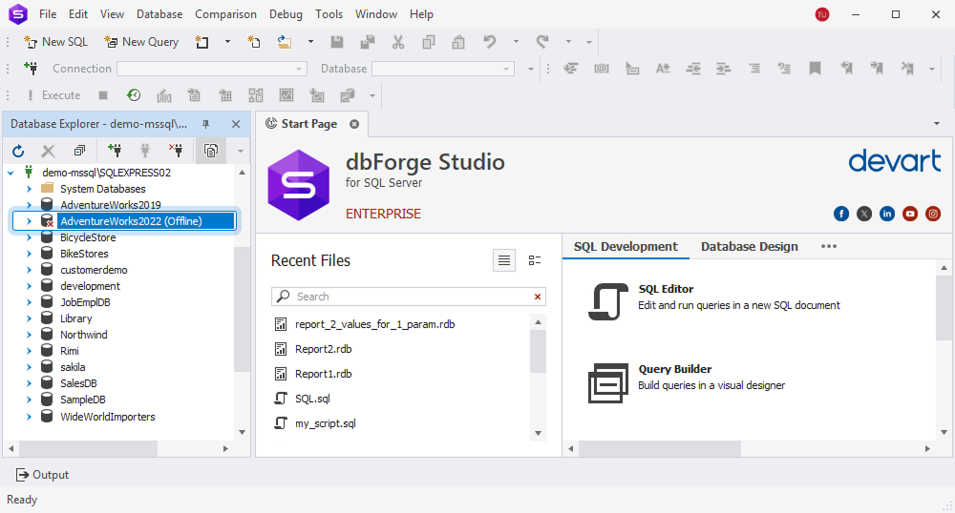Open the execution history clock icon

pos(134,95)
